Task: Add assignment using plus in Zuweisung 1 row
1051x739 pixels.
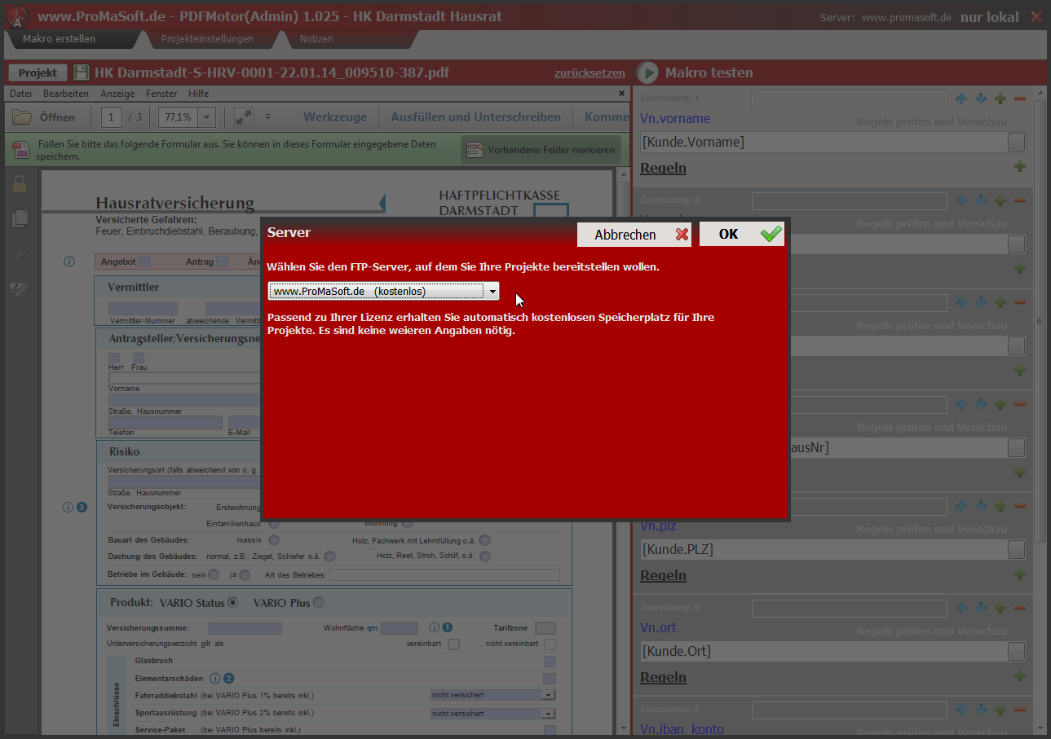Action: click(1000, 99)
